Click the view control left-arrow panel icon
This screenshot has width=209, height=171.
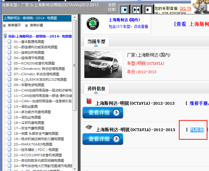coord(148,10)
